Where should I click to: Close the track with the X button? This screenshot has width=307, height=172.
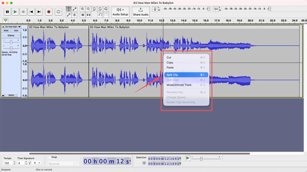pos(3,27)
